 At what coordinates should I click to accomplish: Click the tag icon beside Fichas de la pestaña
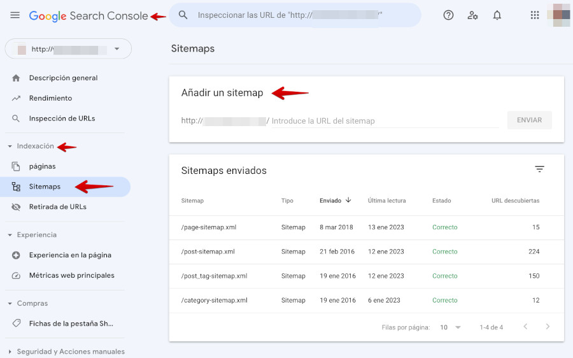pyautogui.click(x=16, y=323)
